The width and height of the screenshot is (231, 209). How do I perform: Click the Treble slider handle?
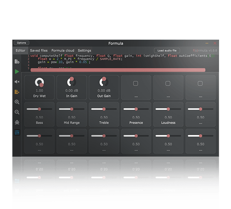click(104, 109)
